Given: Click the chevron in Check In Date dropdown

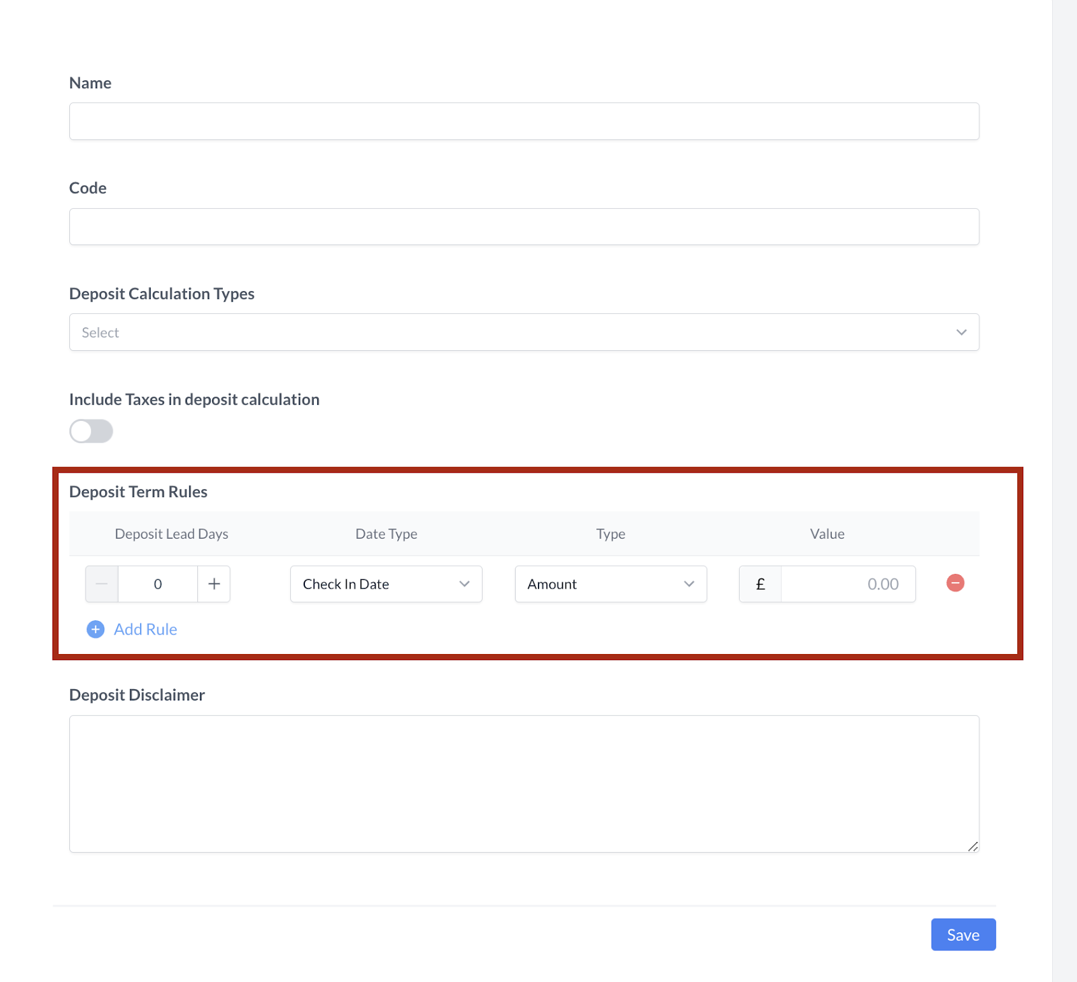Looking at the screenshot, I should [x=464, y=584].
